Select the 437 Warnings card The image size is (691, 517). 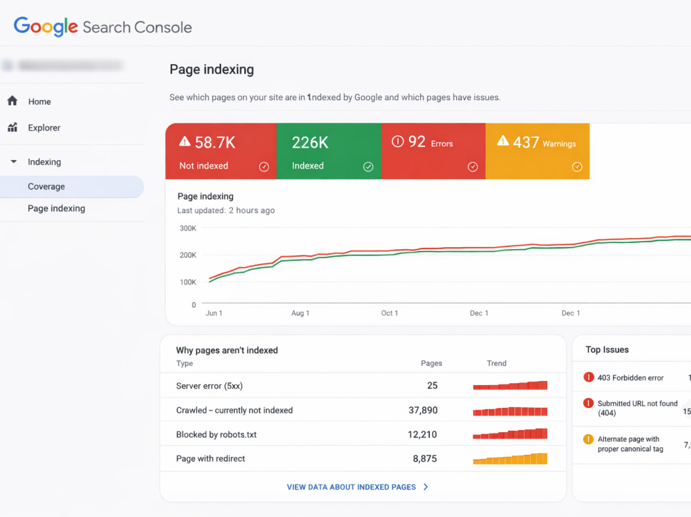(538, 151)
